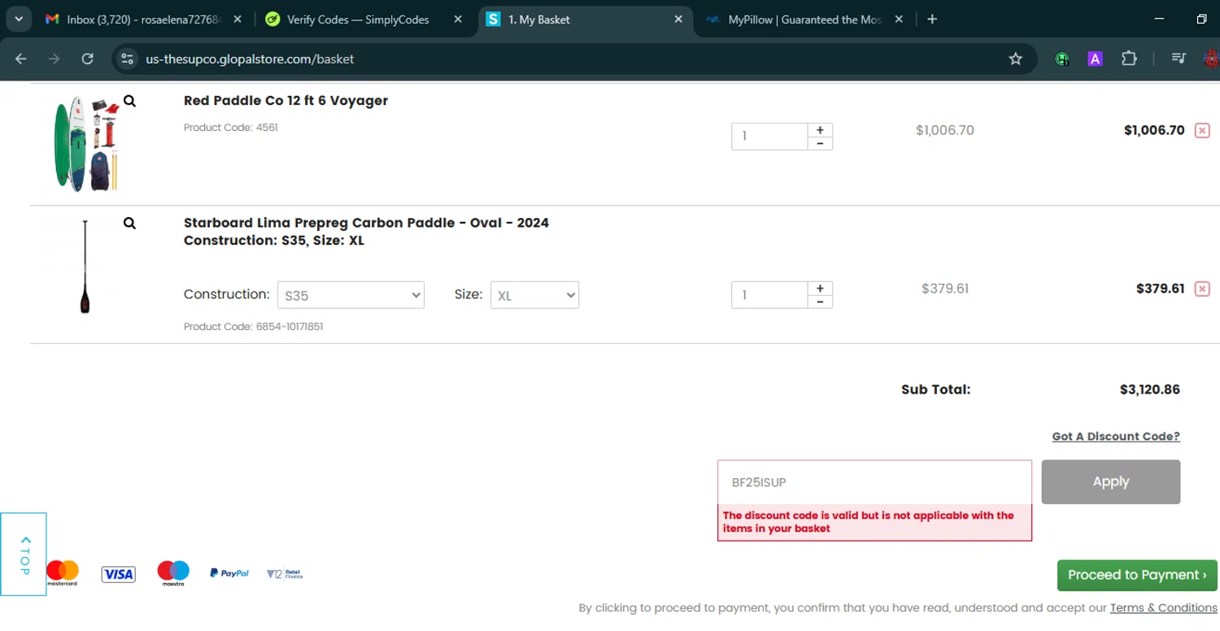Image resolution: width=1220 pixels, height=631 pixels.
Task: Decrease Starboard Lima paddle quantity
Action: [x=820, y=302]
